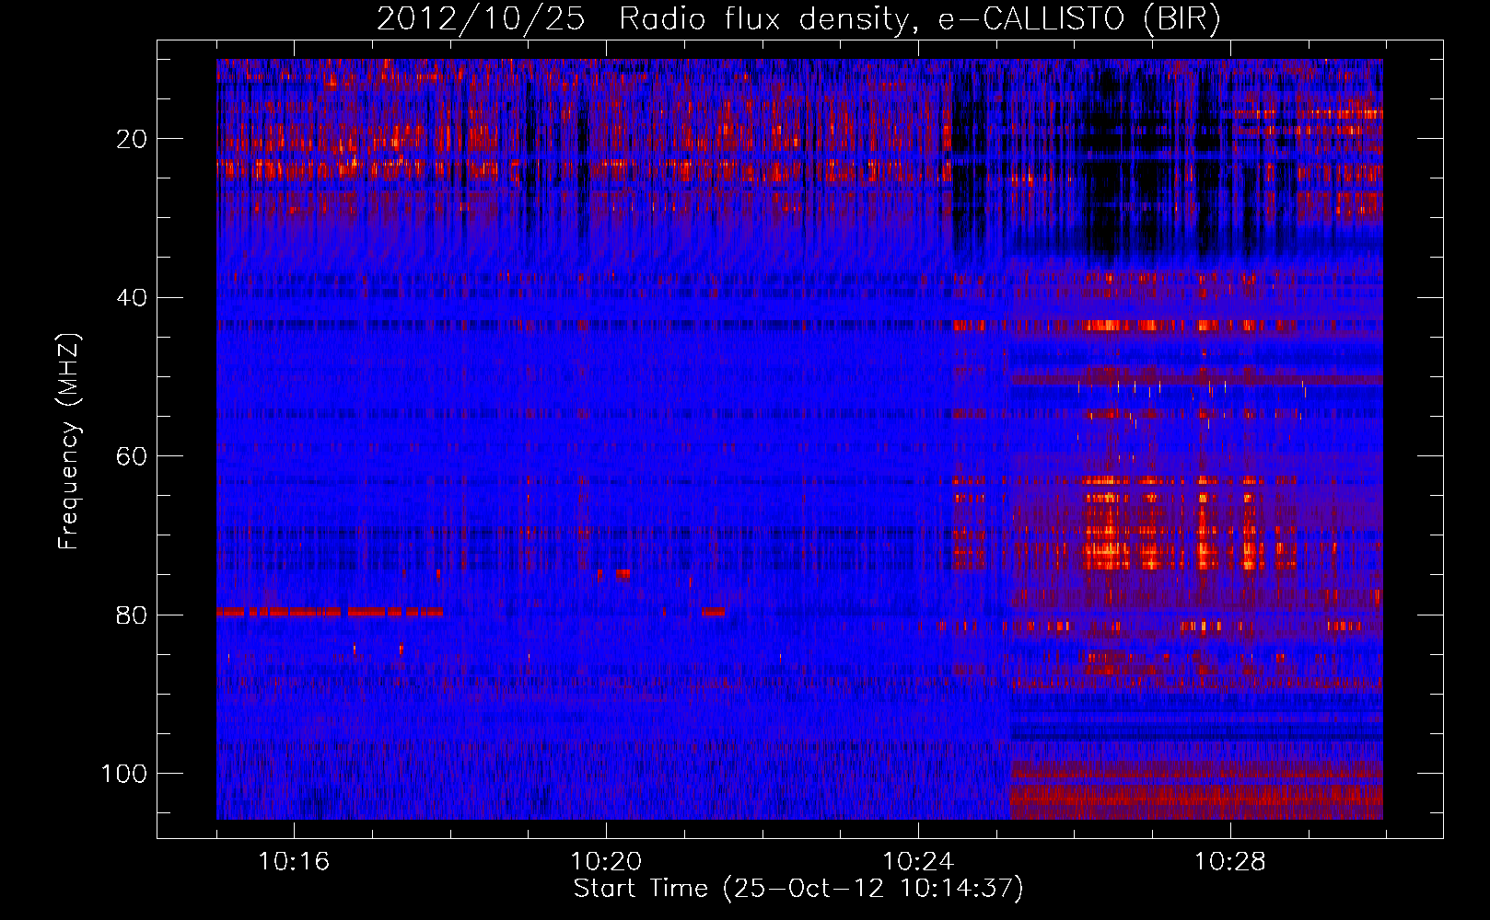Image resolution: width=1490 pixels, height=920 pixels.
Task: Click the 60 MHz frequency tick label
Action: (132, 456)
